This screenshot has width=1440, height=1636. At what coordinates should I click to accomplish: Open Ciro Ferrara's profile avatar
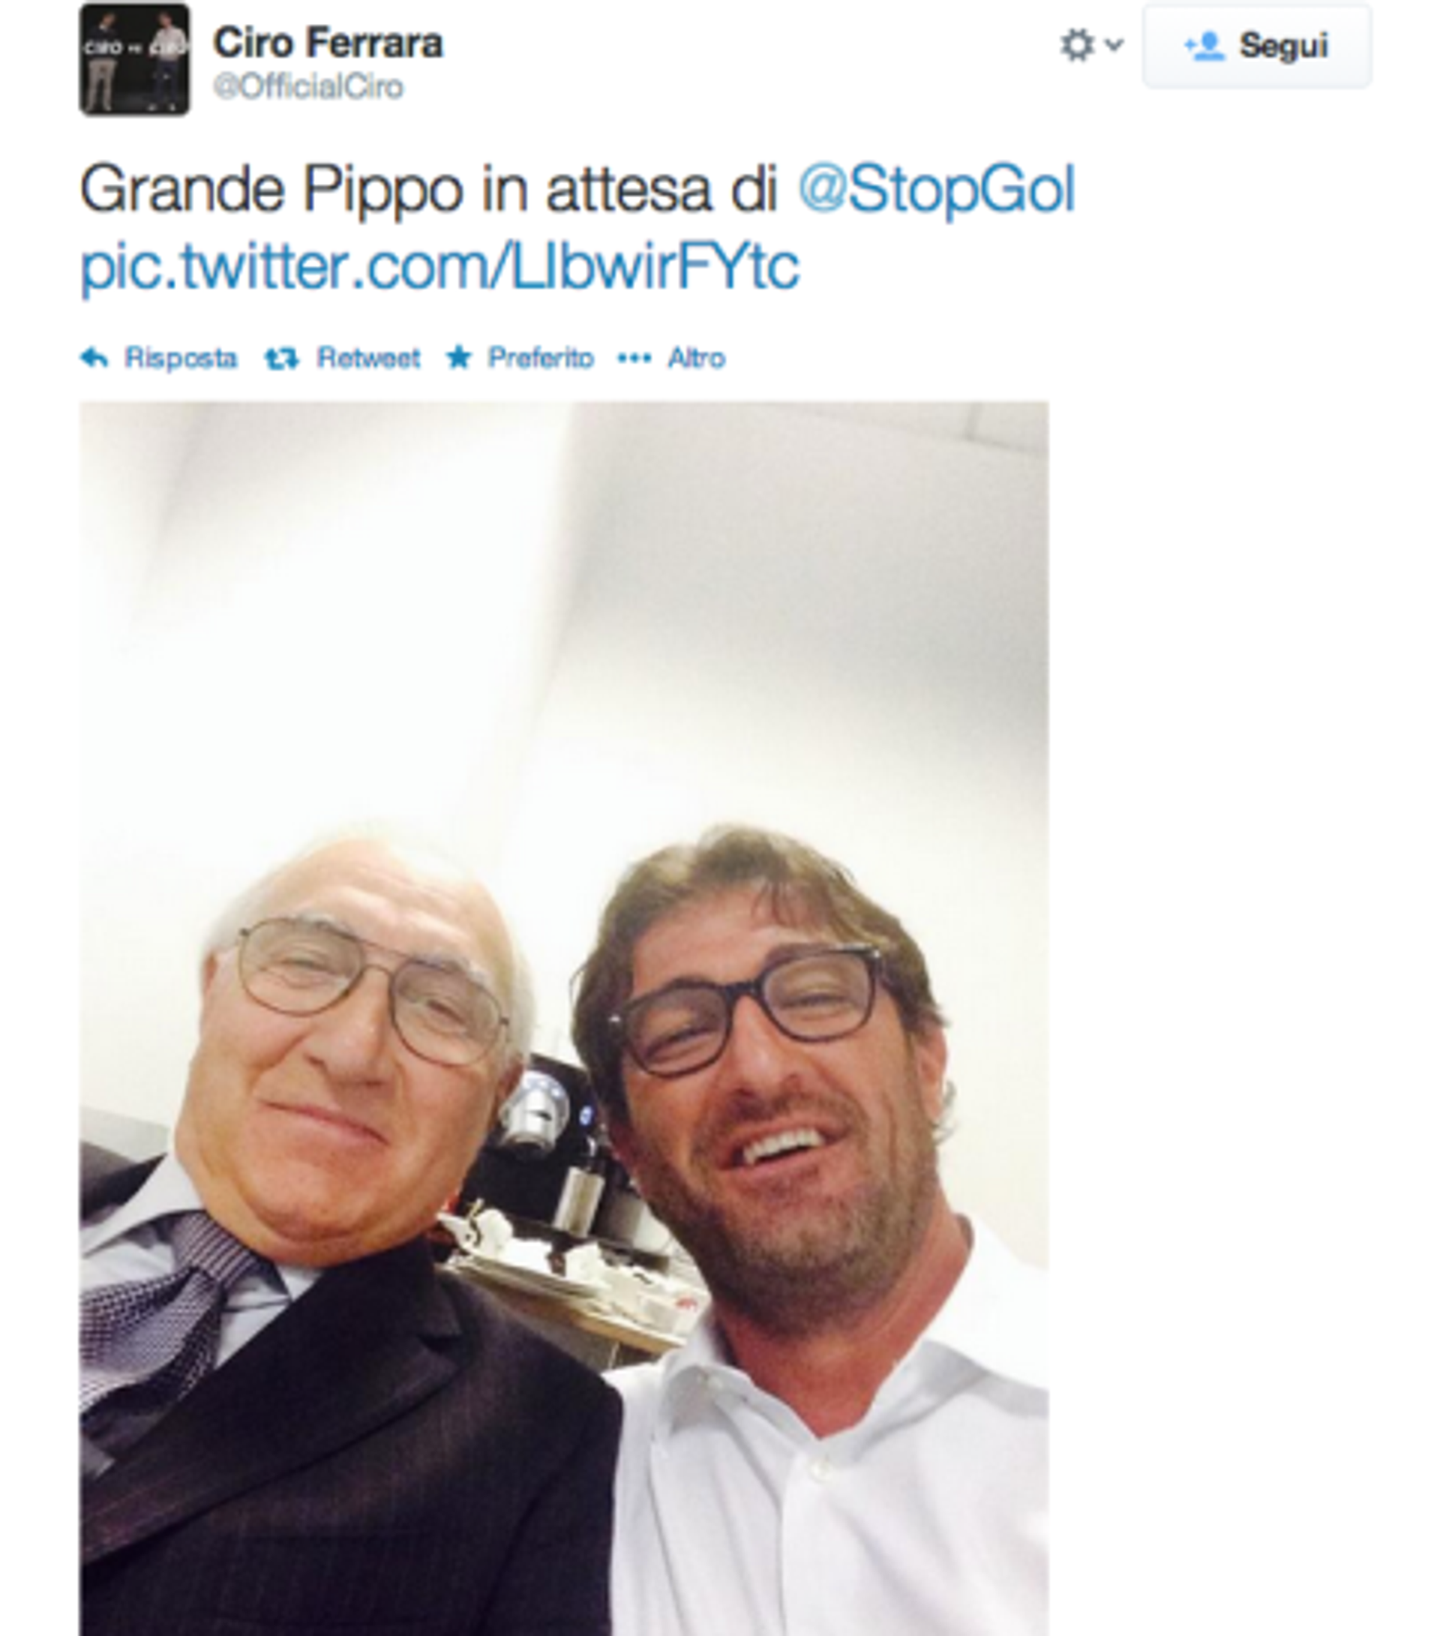(134, 60)
